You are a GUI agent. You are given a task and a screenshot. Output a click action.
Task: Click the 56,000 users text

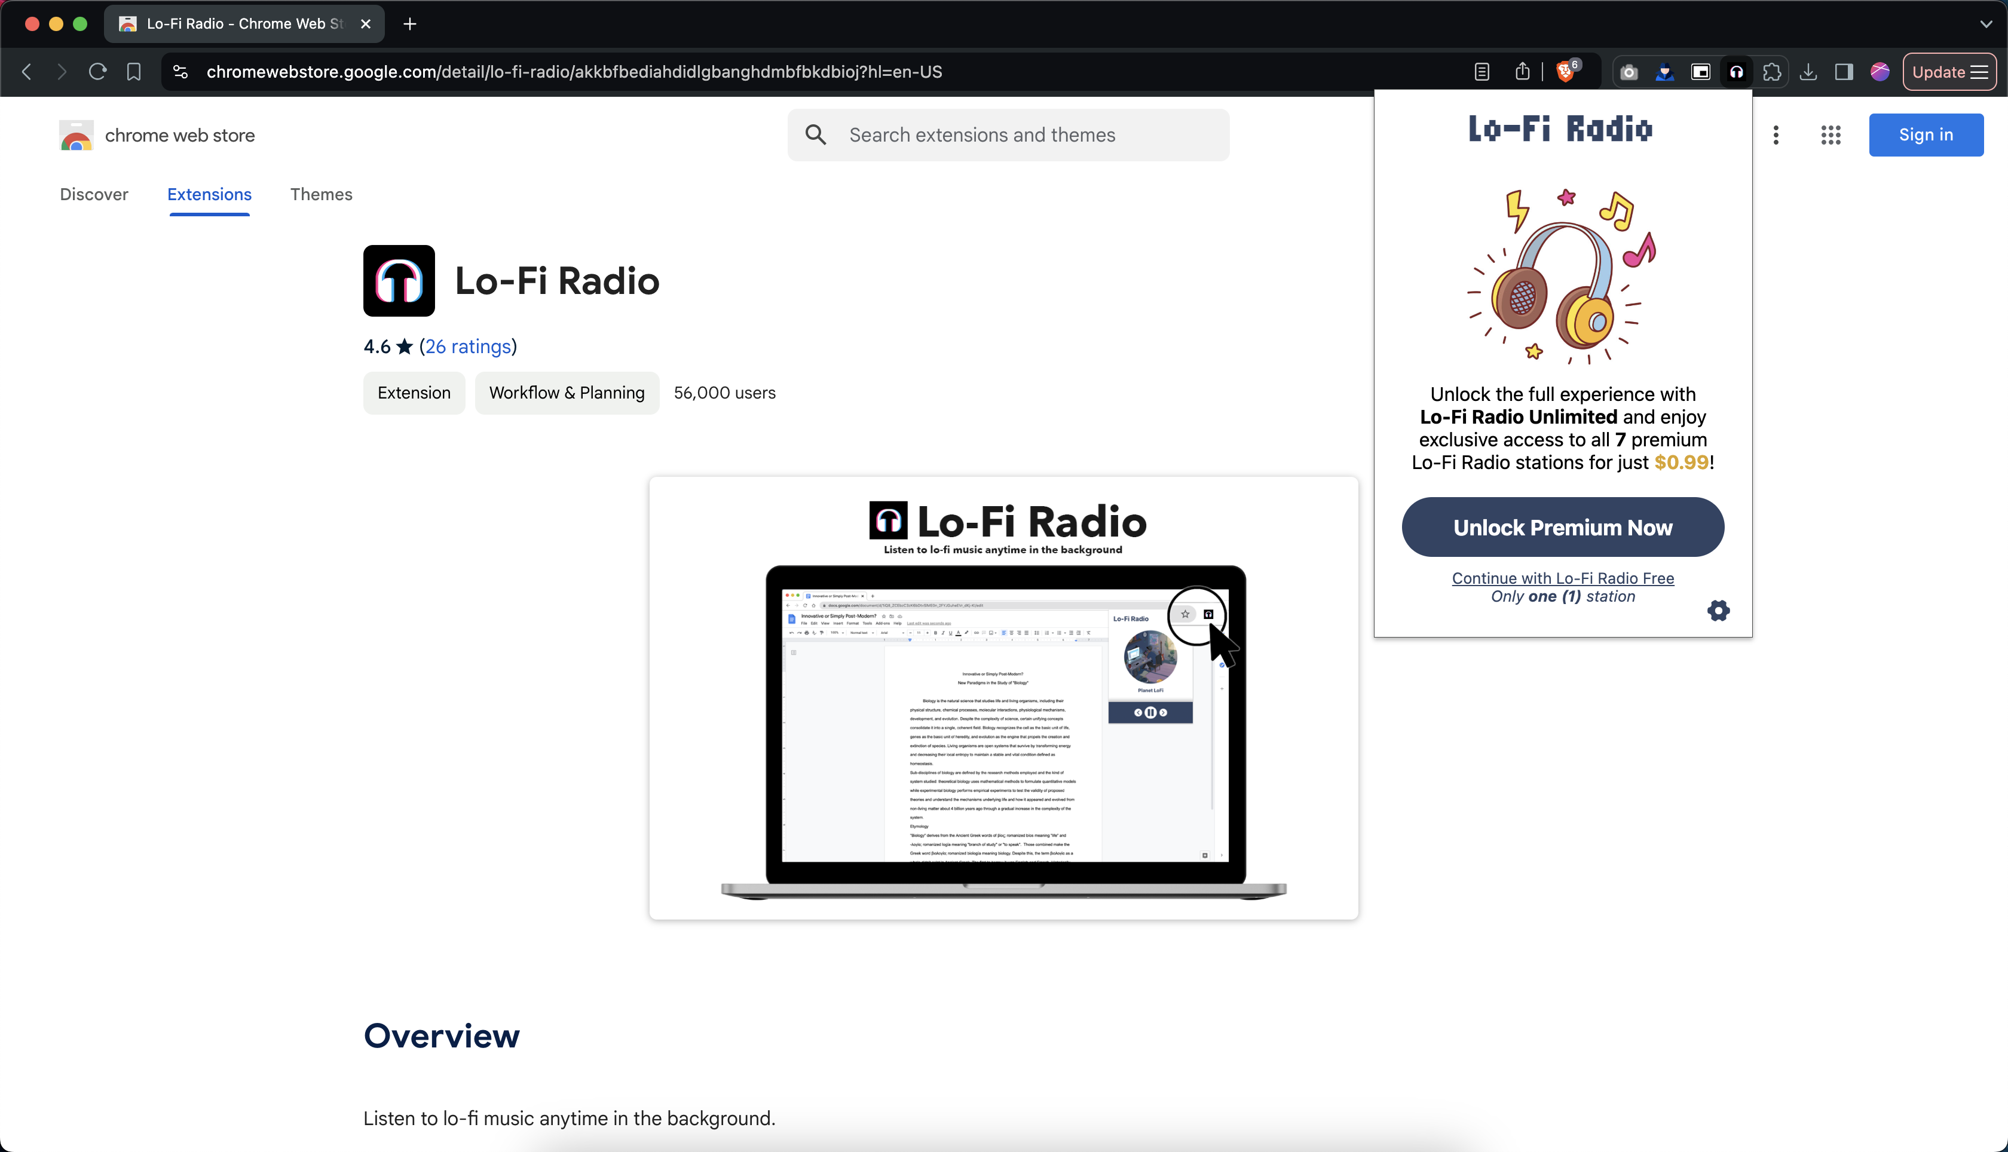(725, 393)
